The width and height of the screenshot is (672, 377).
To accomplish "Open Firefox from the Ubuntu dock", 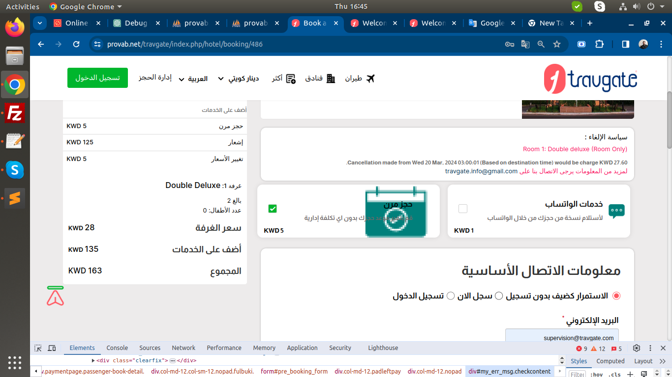I will [x=15, y=27].
